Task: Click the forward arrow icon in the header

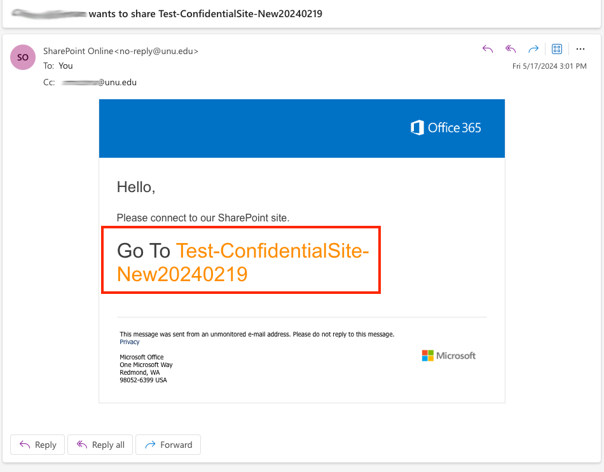Action: [x=533, y=49]
